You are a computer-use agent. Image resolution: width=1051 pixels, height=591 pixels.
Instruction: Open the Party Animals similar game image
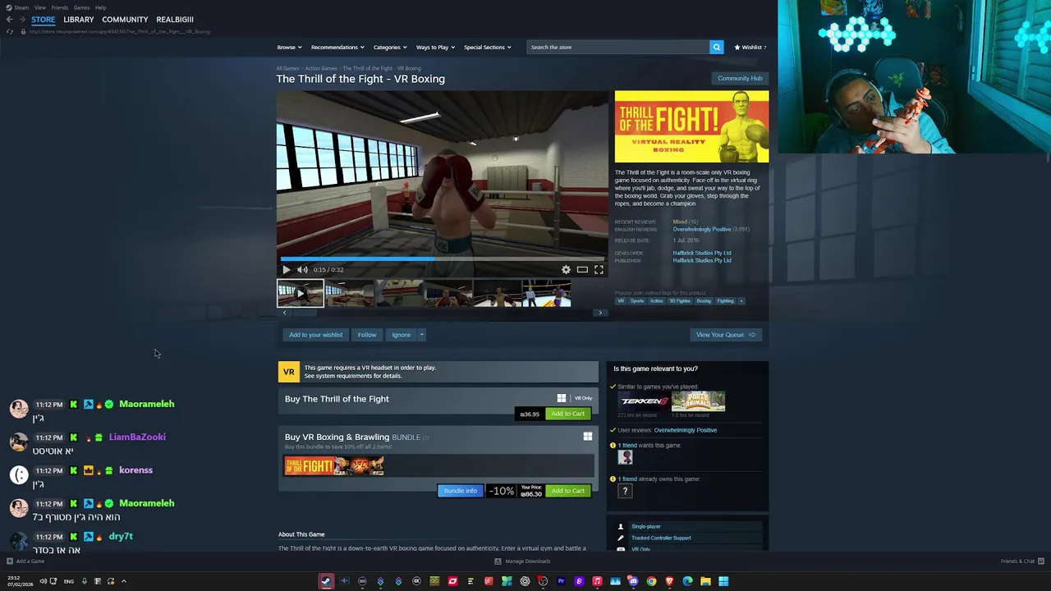coord(698,401)
